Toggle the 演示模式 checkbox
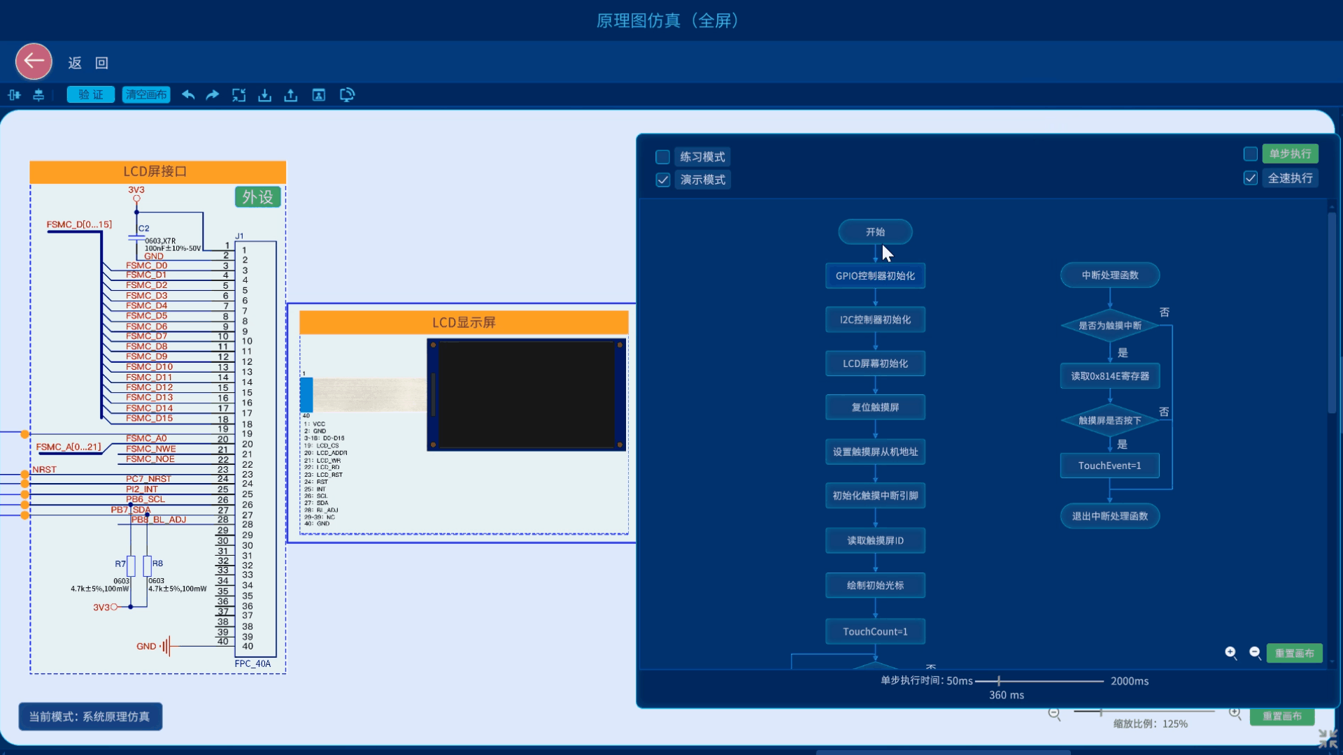The width and height of the screenshot is (1343, 755). coord(662,180)
